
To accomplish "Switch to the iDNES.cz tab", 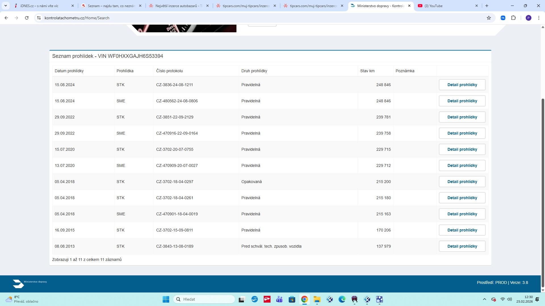I will 43,6.
